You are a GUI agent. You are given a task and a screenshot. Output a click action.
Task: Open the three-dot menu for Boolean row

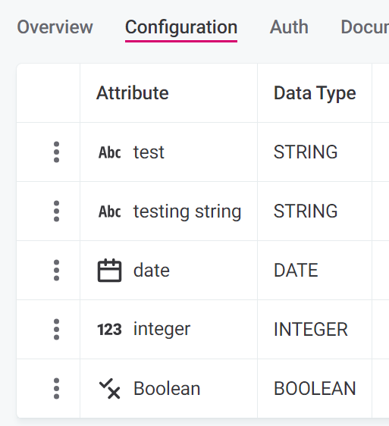tap(56, 389)
